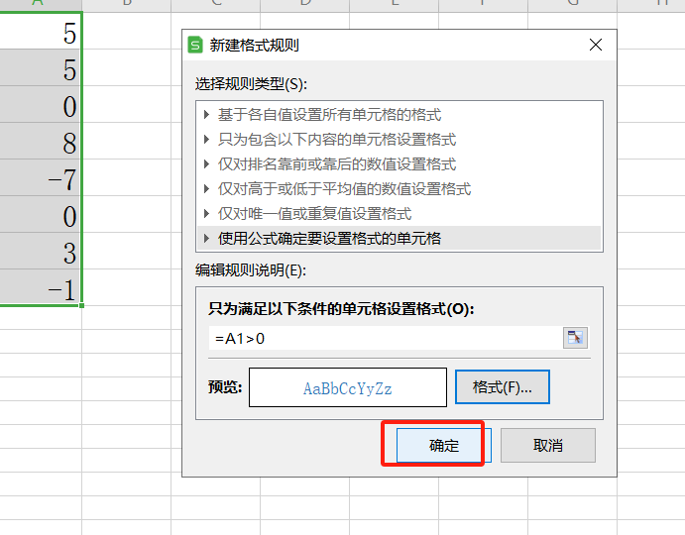Image resolution: width=685 pixels, height=535 pixels.
Task: Click the 只为满足以下条件的单元格设置格式(O): label
Action: click(341, 309)
